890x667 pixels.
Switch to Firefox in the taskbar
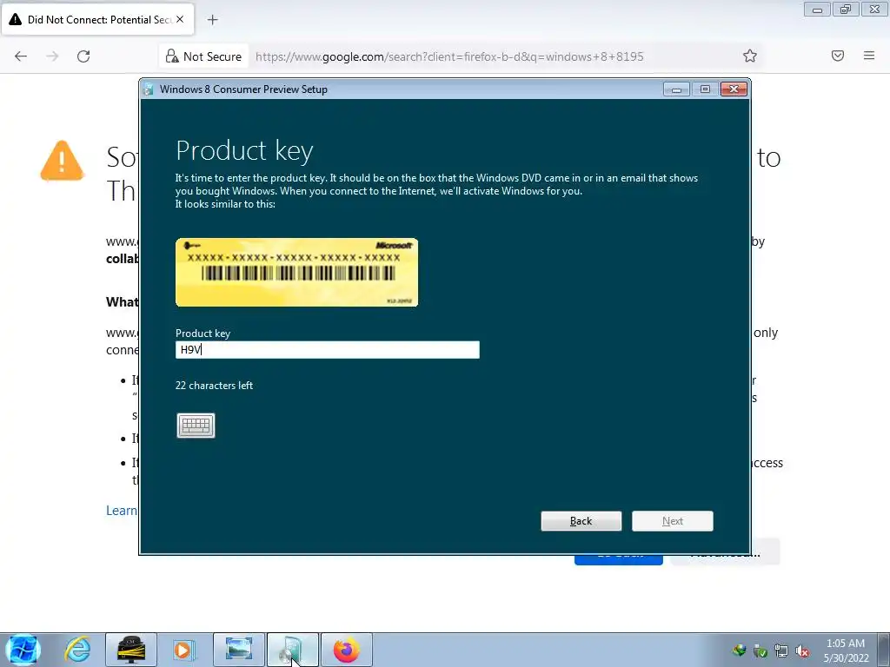point(346,650)
